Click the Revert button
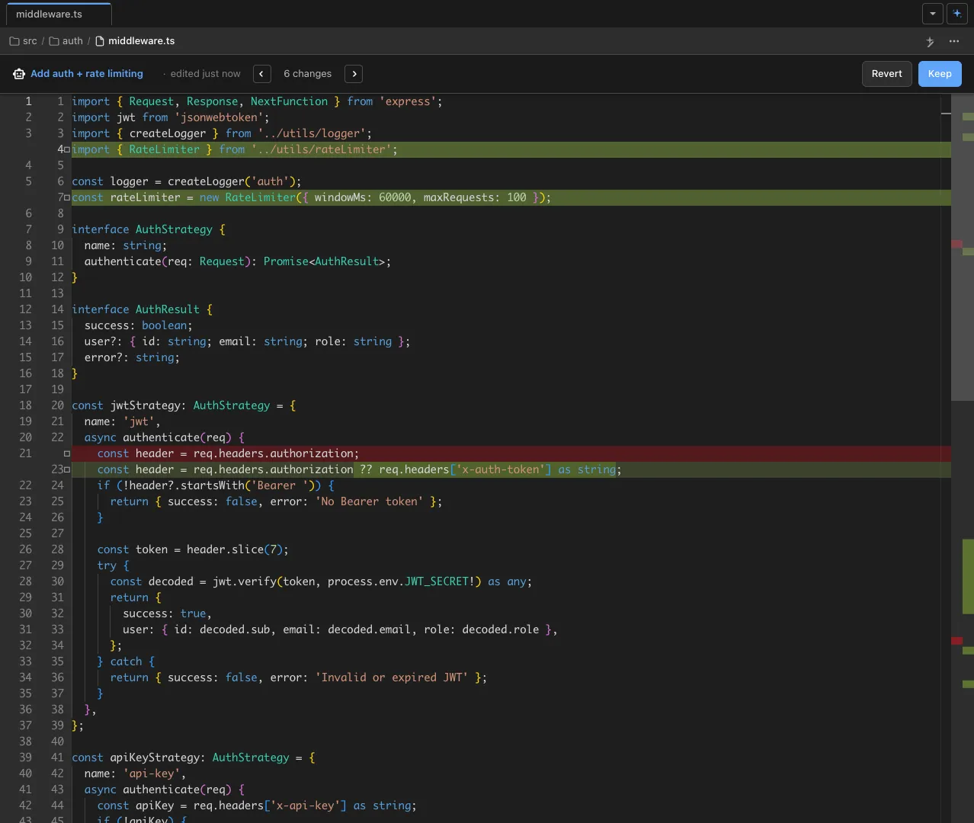Viewport: 974px width, 823px height. (886, 73)
